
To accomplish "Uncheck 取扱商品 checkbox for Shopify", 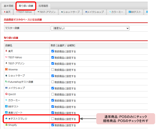I will pyautogui.click(x=53, y=125).
